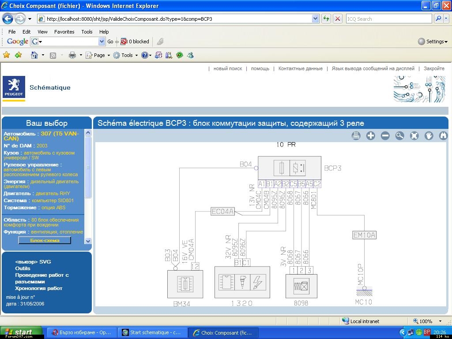Click 'Язык вывода сообщений на дисплей' link
Viewport: 452px width, 339px height.
(373, 68)
